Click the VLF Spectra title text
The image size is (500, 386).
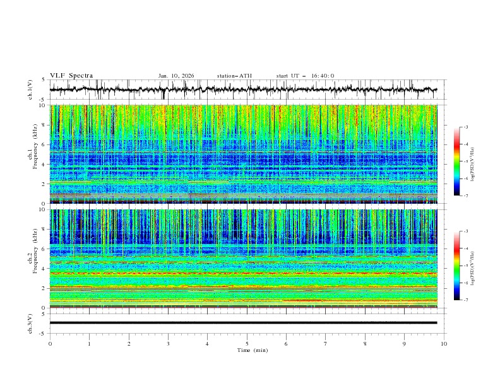[71, 76]
